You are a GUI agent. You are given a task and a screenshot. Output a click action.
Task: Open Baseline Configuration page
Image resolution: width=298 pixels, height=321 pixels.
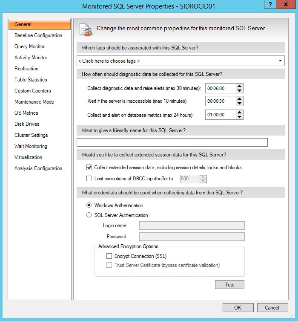click(38, 35)
